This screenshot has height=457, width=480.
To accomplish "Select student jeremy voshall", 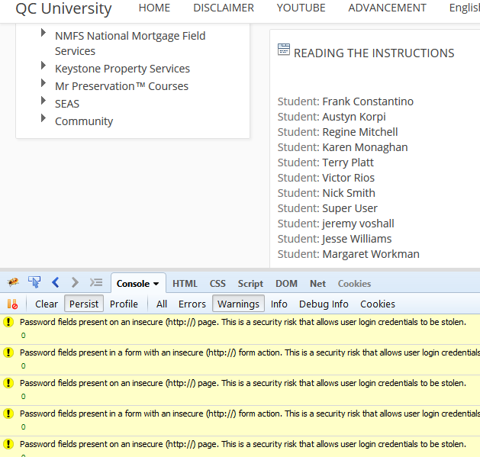I will [x=358, y=224].
